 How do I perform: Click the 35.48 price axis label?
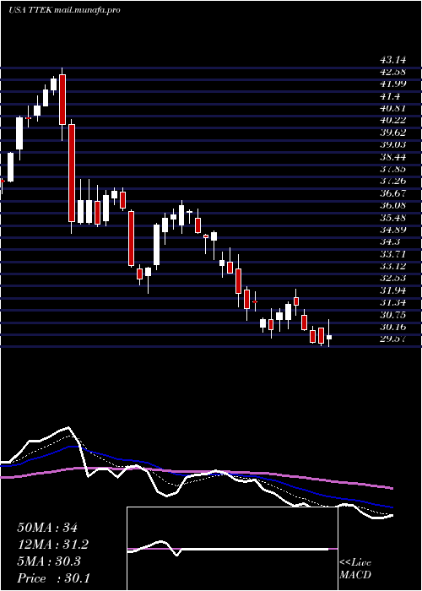(392, 218)
